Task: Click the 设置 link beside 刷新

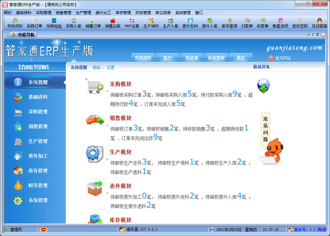Action: [x=111, y=67]
